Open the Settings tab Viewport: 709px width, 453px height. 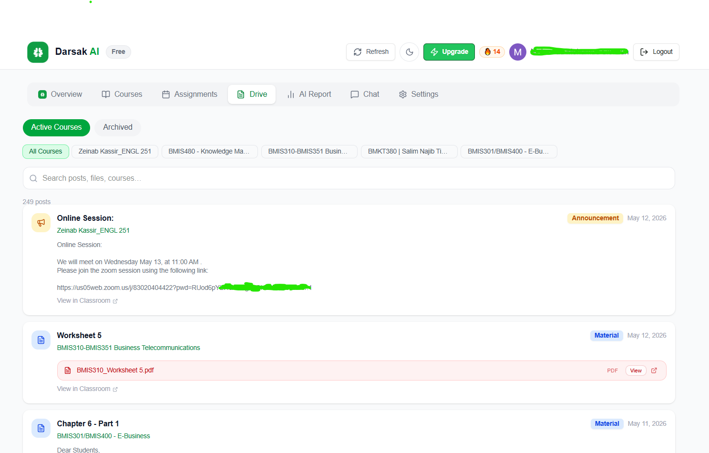419,94
